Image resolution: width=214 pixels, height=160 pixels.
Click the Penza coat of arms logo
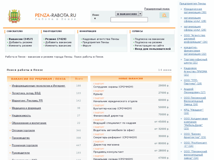(14, 16)
